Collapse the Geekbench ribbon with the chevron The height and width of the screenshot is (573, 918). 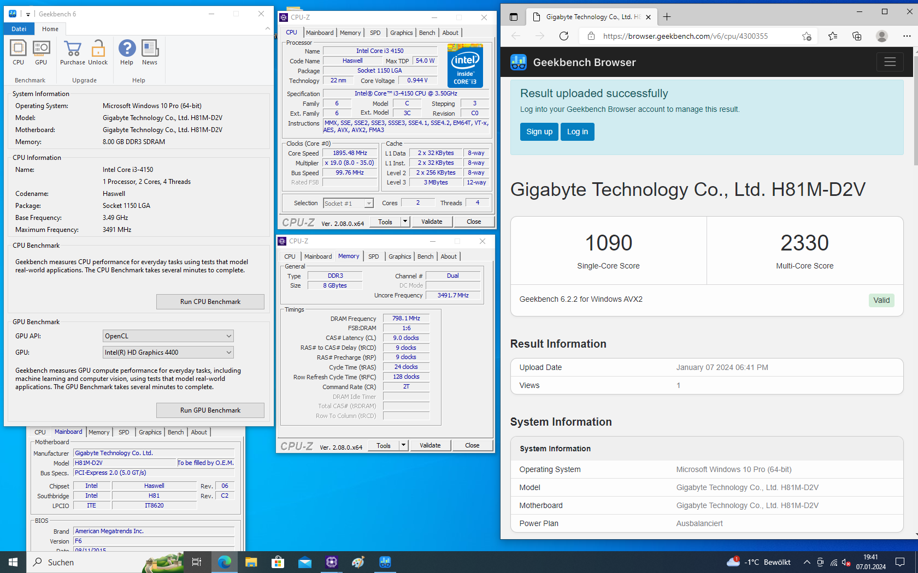click(x=267, y=28)
